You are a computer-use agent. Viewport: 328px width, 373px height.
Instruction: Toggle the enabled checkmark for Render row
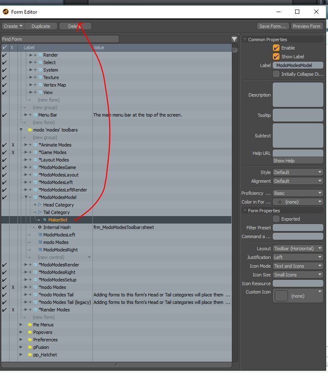point(5,55)
